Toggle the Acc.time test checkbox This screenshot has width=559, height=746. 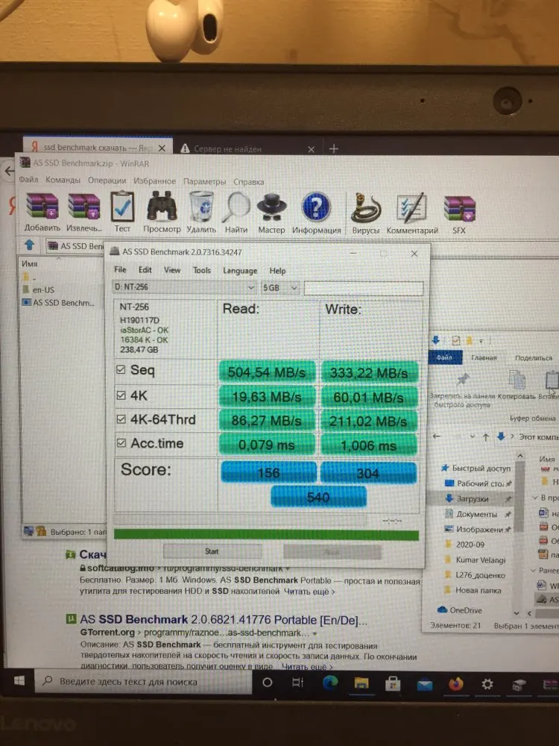click(121, 443)
